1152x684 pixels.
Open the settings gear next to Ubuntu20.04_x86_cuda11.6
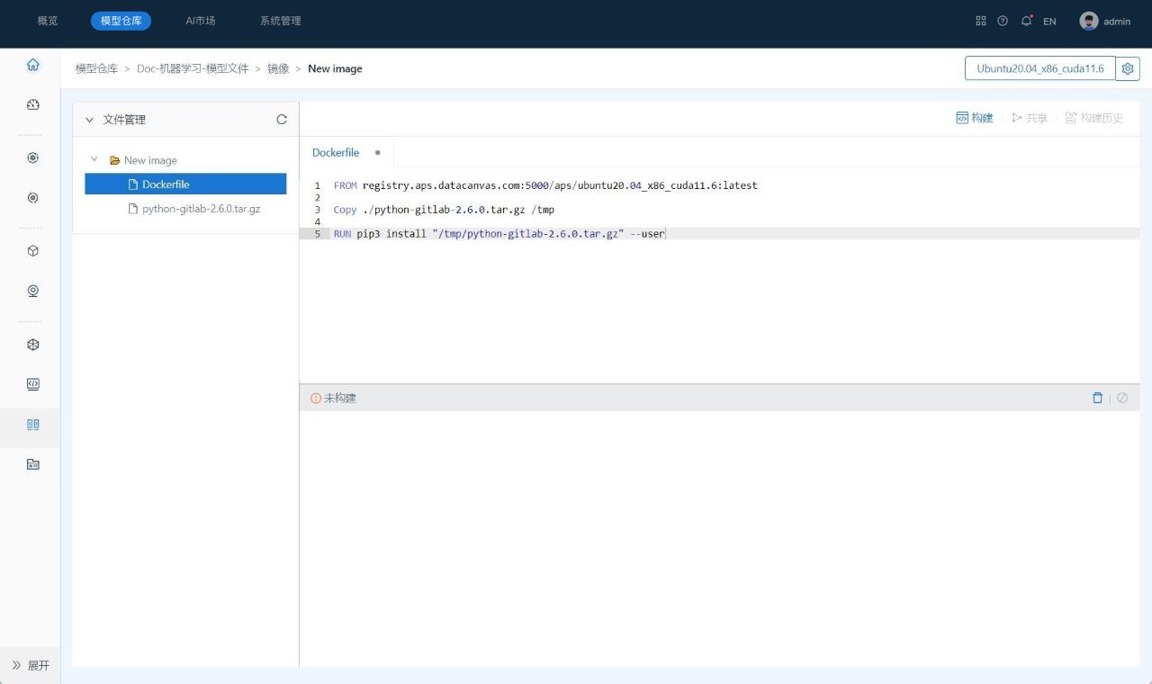click(1128, 68)
